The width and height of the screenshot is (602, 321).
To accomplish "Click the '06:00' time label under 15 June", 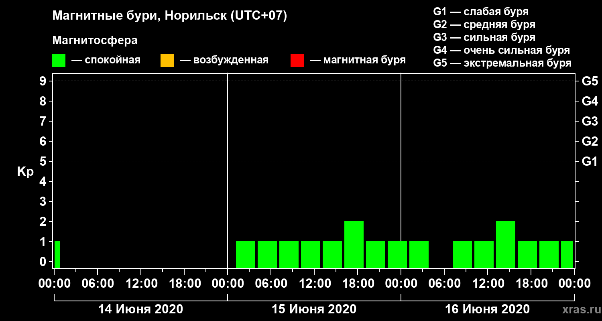I will (x=271, y=284).
